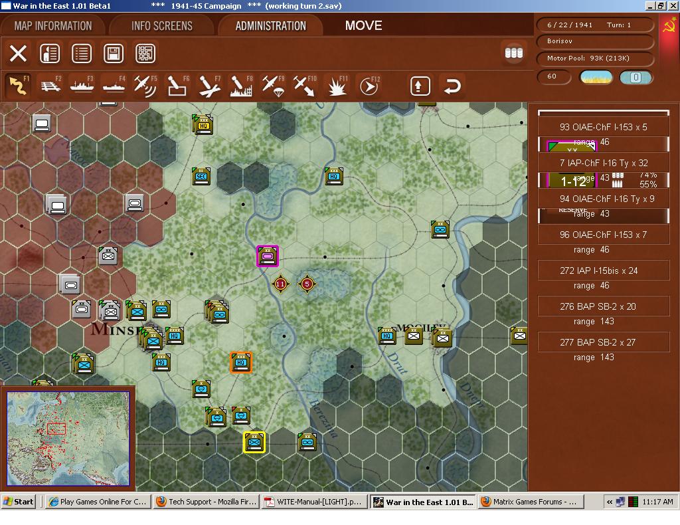
Task: Open the player preferences icon
Action: coord(50,53)
